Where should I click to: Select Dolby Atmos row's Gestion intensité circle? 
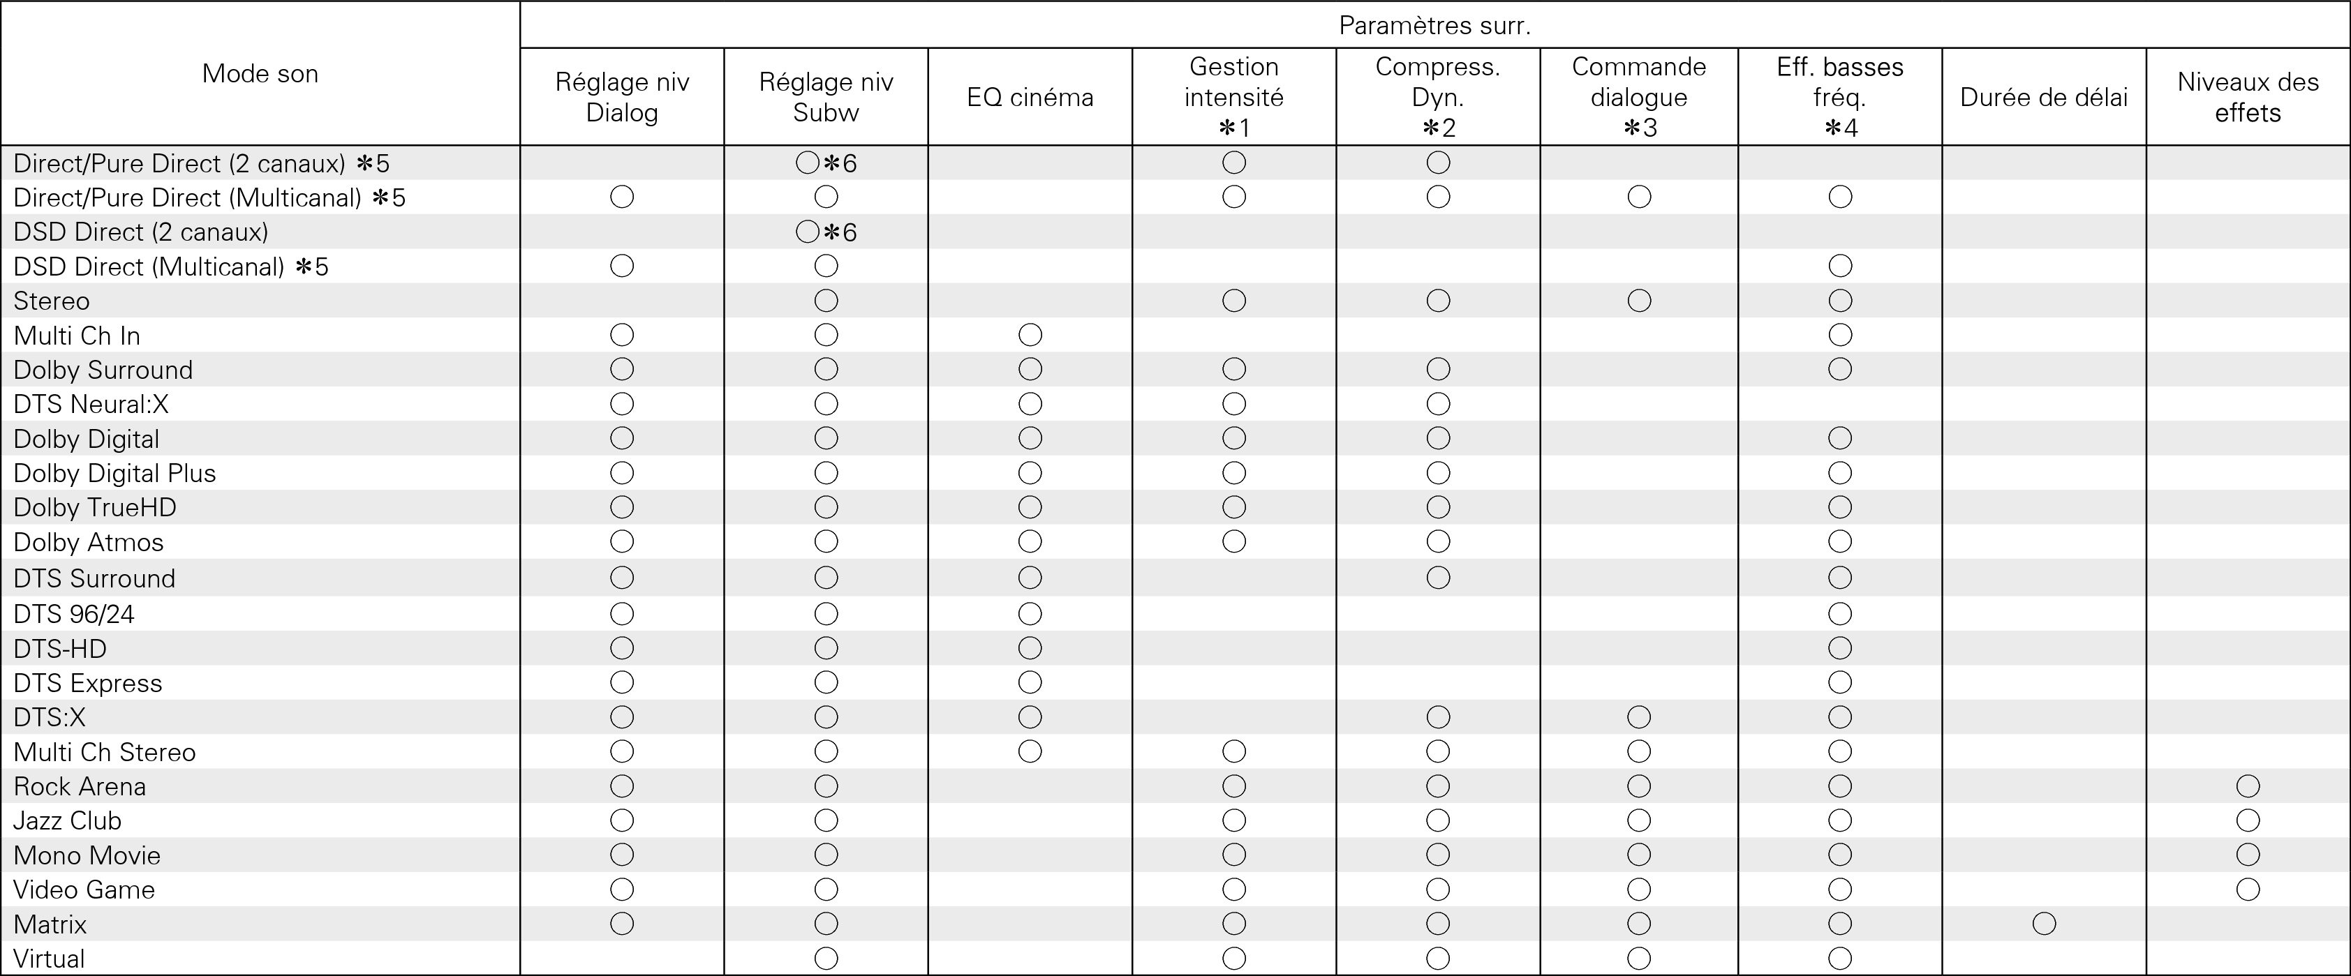coord(1234,542)
